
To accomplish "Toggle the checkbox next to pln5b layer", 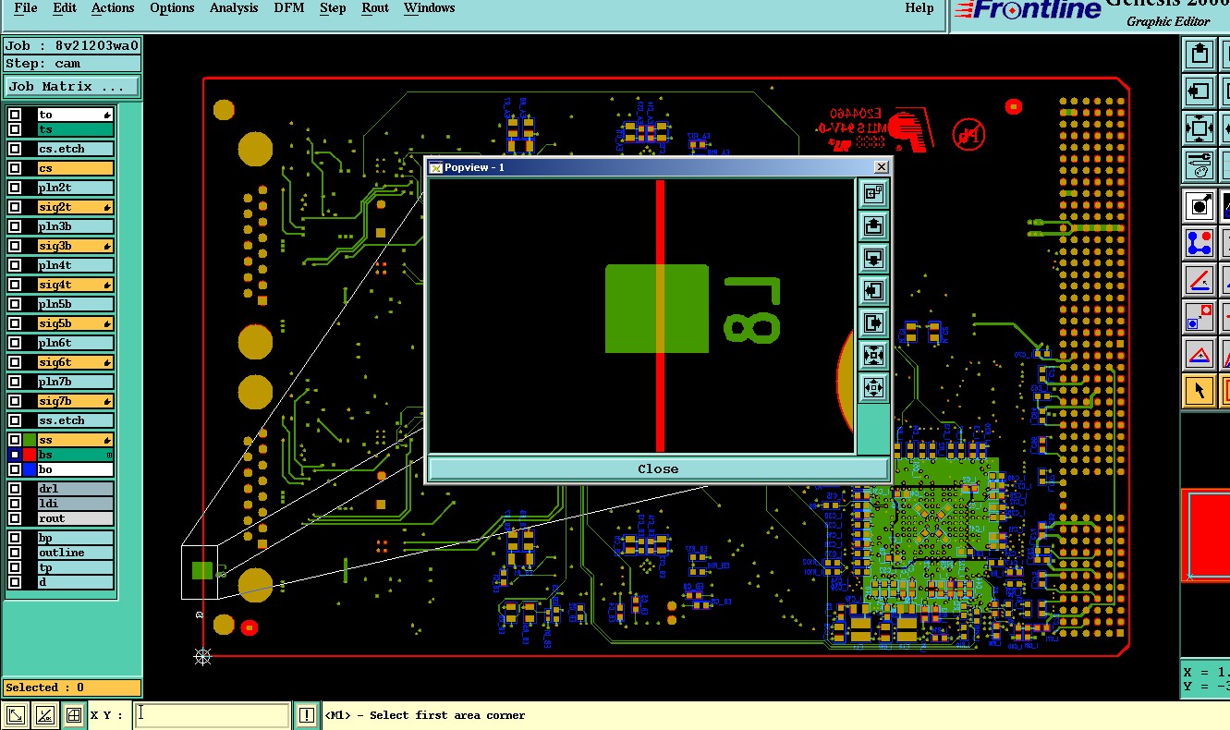I will (x=15, y=304).
